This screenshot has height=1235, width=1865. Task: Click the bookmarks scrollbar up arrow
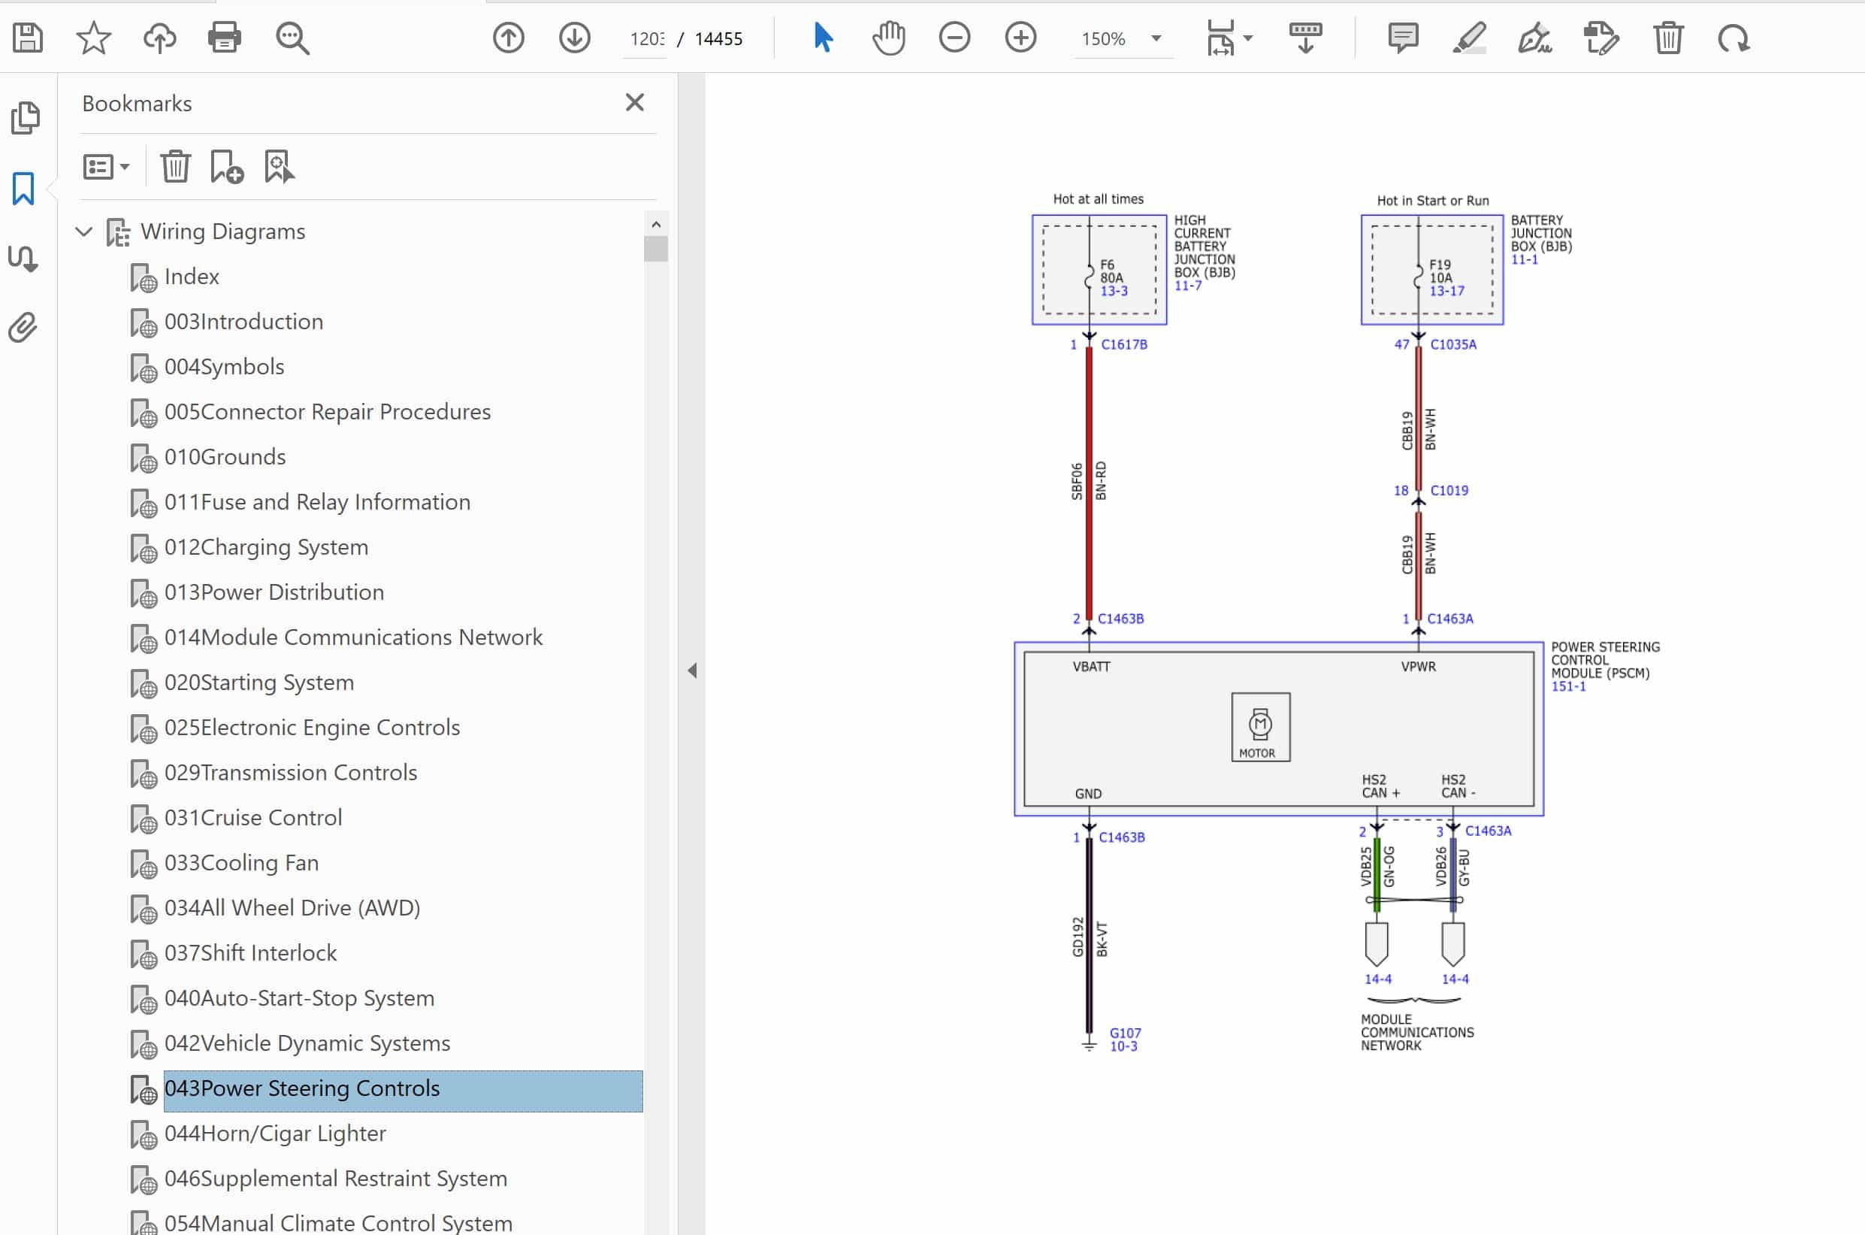656,226
